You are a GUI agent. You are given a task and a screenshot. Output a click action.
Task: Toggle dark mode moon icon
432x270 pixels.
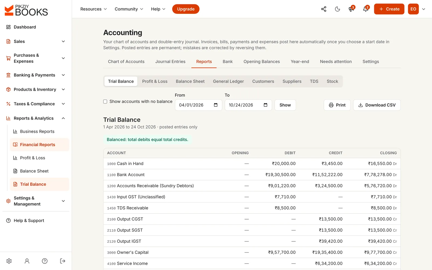337,9
